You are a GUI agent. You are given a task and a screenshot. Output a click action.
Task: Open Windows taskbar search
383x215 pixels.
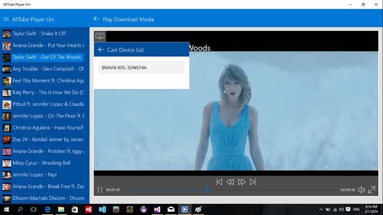point(20,210)
